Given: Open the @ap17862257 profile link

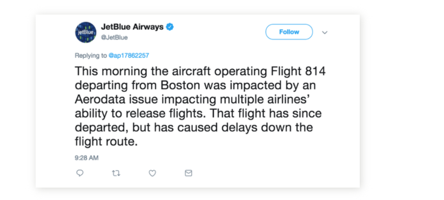Looking at the screenshot, I should [x=129, y=56].
